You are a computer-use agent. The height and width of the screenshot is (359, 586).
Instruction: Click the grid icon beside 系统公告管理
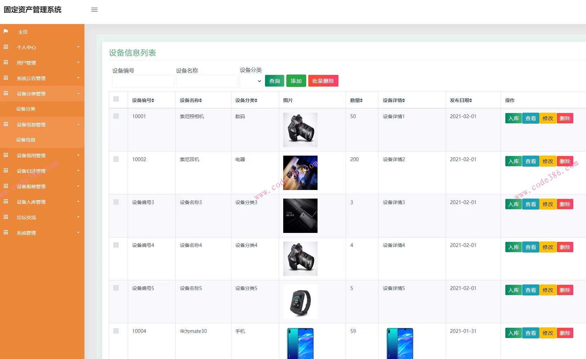[5, 78]
